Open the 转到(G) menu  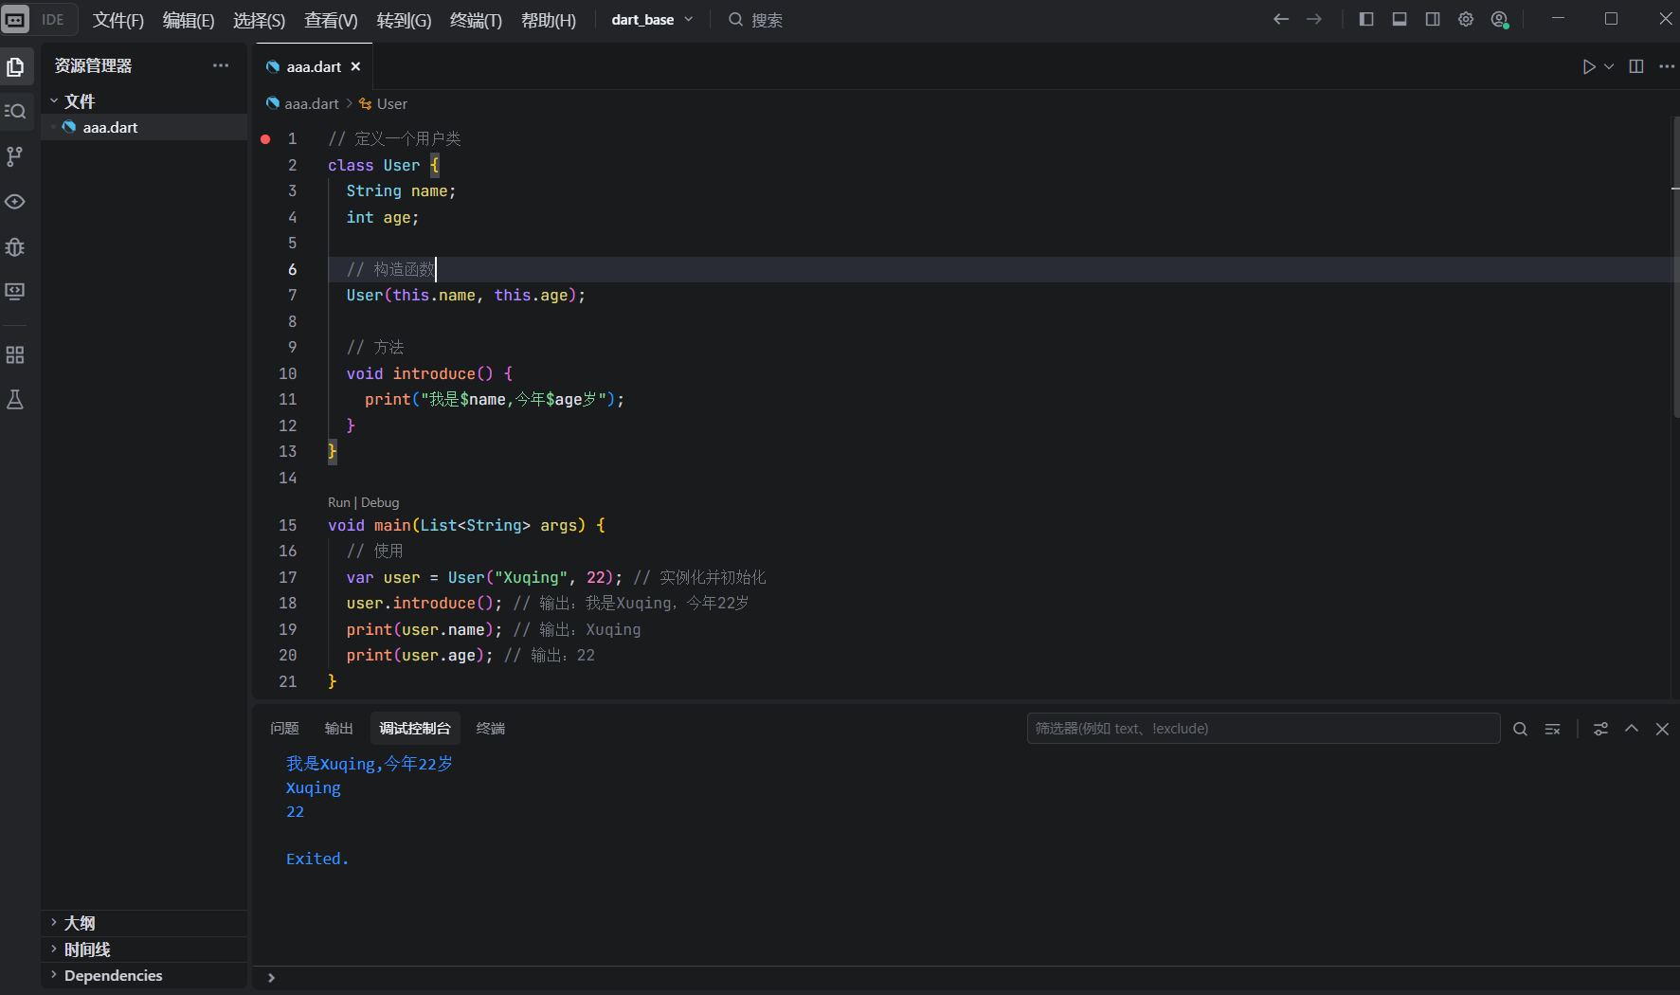point(404,20)
